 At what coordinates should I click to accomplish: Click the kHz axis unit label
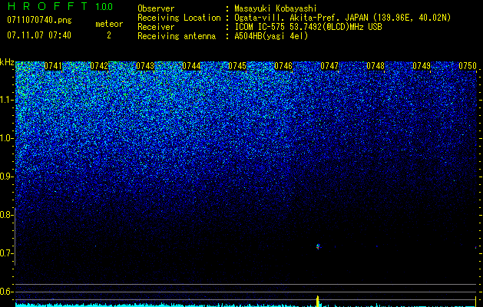click(x=7, y=62)
